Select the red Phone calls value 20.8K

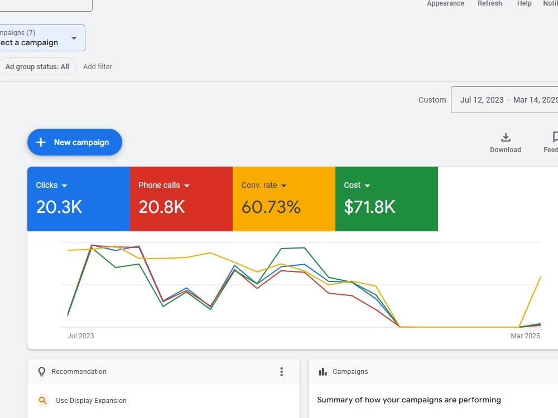pos(162,207)
